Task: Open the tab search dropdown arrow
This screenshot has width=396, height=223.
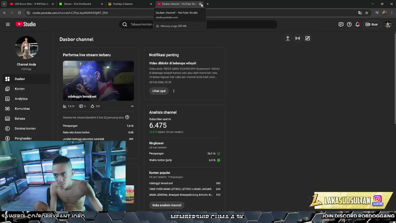Action: [4, 4]
